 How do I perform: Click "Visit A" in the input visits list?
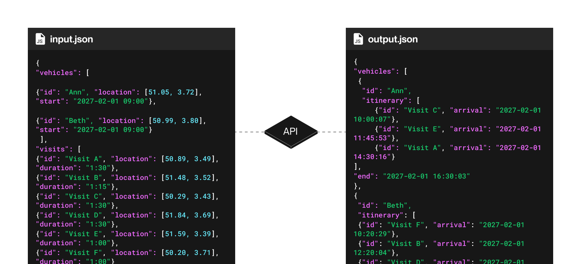(83, 159)
